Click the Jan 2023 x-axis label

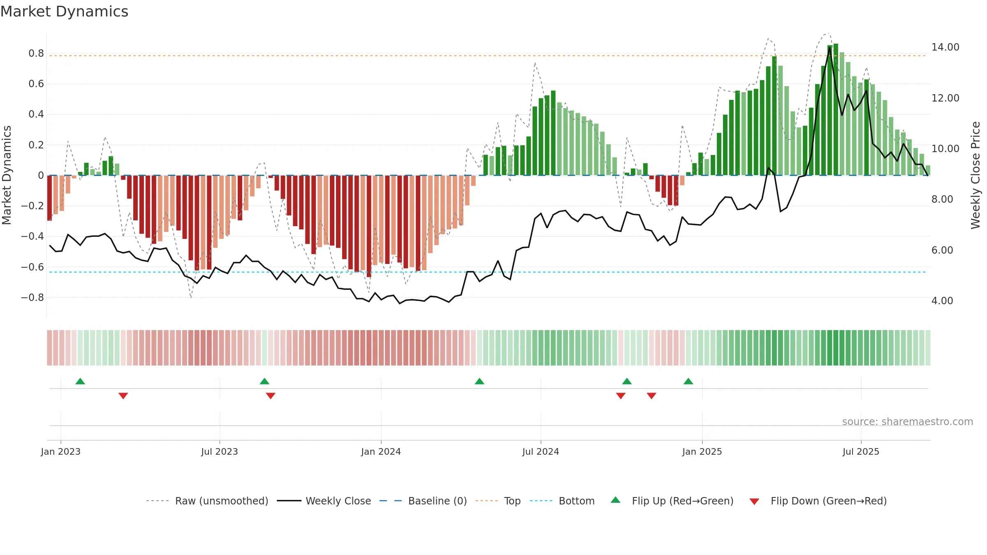coord(61,451)
